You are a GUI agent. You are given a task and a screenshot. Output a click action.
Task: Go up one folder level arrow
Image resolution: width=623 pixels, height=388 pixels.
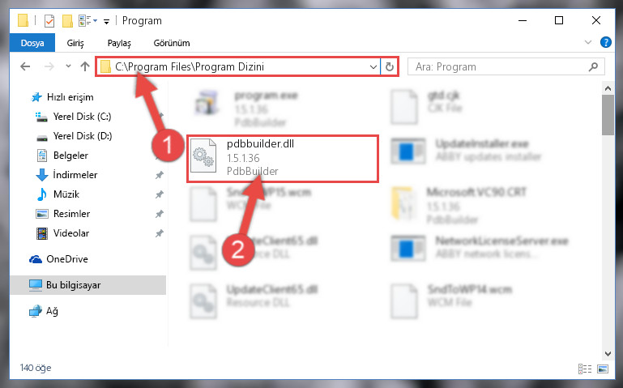84,66
